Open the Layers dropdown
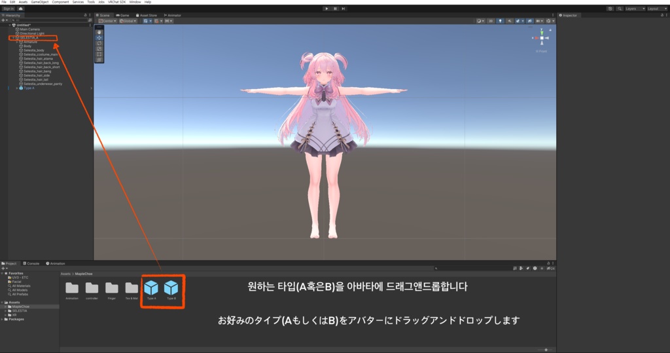 point(635,9)
